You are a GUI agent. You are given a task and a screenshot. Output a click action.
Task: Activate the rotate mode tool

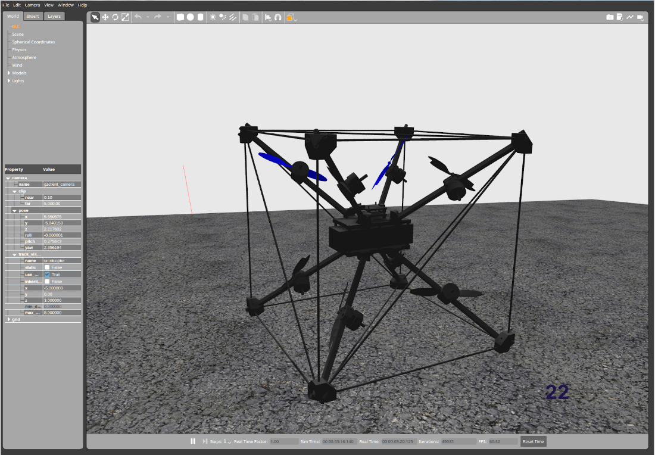coord(115,17)
